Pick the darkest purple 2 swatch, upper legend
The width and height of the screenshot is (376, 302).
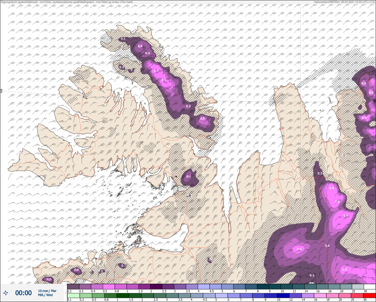click(156, 286)
